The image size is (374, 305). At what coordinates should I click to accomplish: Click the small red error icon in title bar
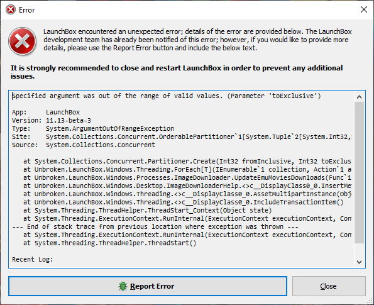click(x=11, y=10)
